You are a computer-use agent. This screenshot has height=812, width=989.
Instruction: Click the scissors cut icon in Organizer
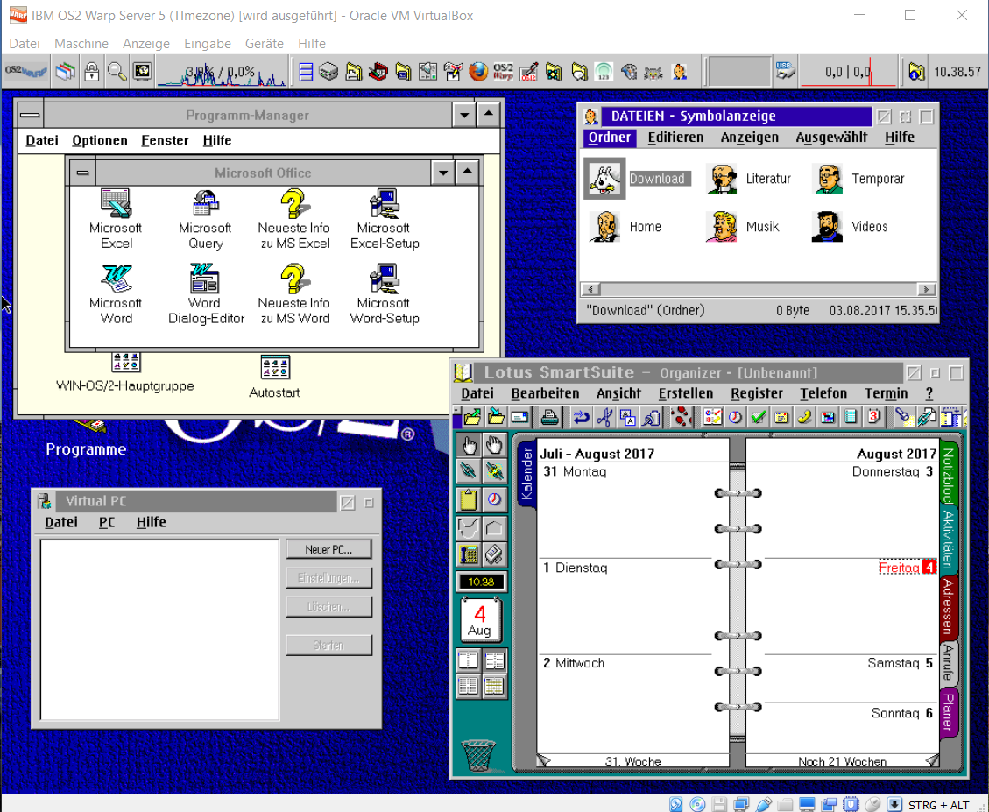(x=604, y=417)
